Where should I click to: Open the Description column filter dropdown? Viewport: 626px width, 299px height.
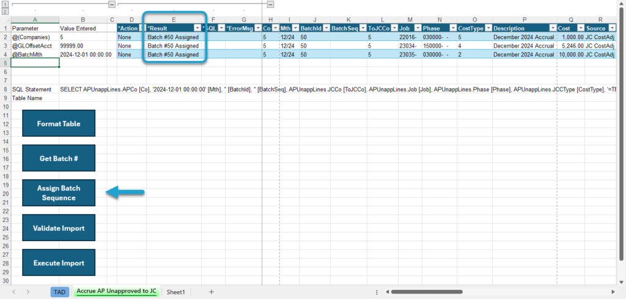coord(553,28)
